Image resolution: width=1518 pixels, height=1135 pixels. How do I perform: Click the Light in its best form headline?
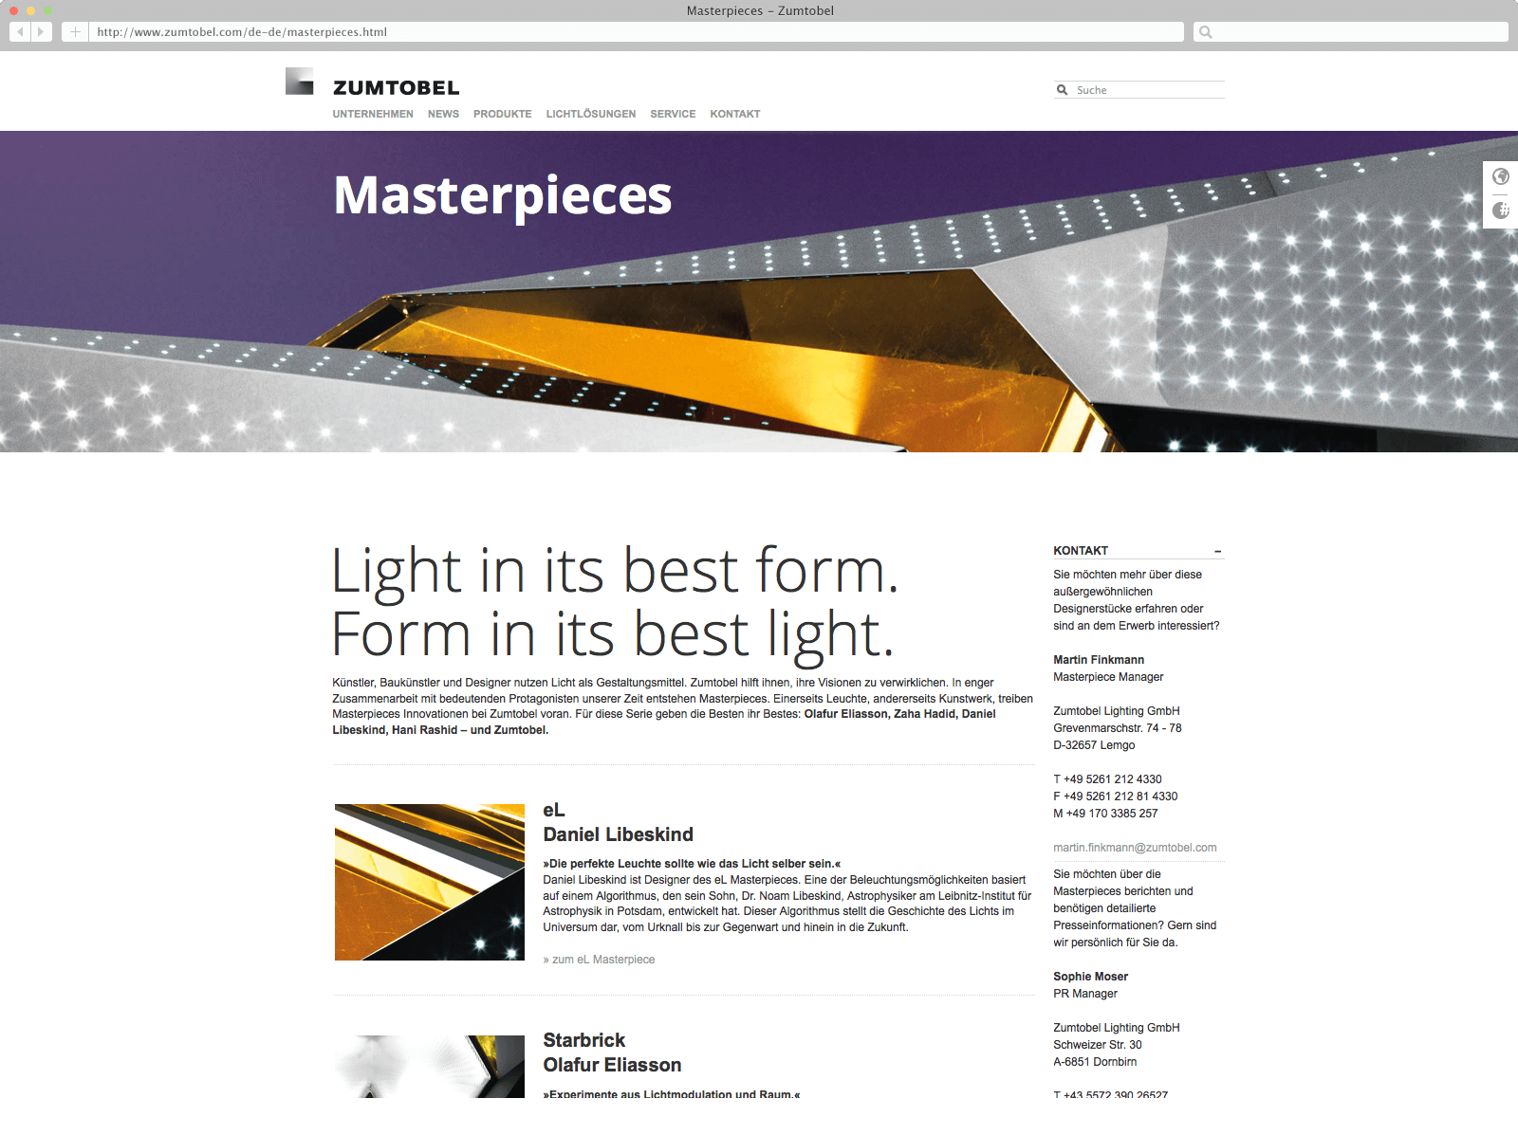pos(615,572)
